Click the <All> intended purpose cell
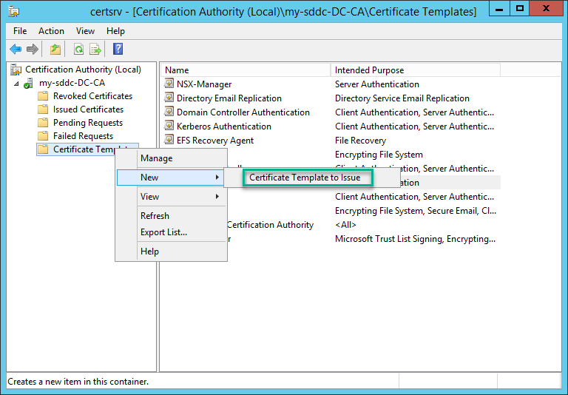Viewport: 568px width, 395px height. [x=345, y=225]
